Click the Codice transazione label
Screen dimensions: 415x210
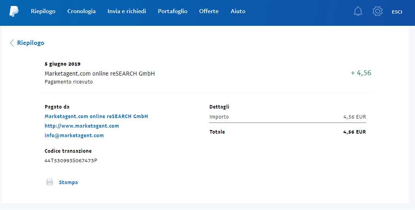(x=68, y=151)
